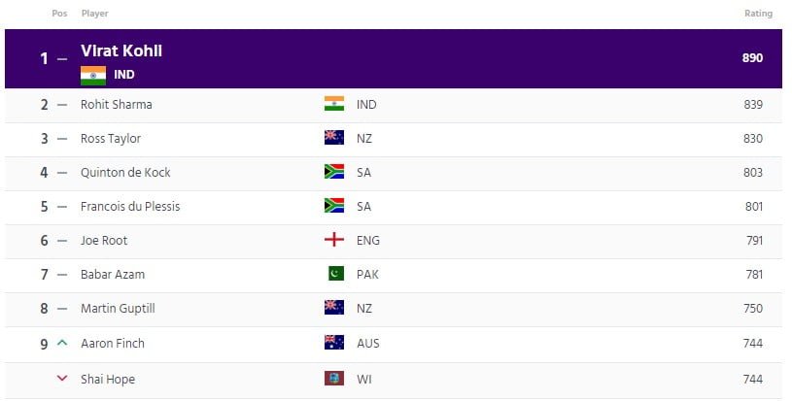Click South Africa flag in Francois du Plessis row
The image size is (792, 401).
coord(334,205)
